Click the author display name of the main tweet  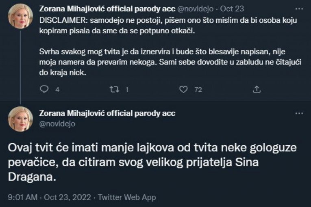[x=107, y=113]
